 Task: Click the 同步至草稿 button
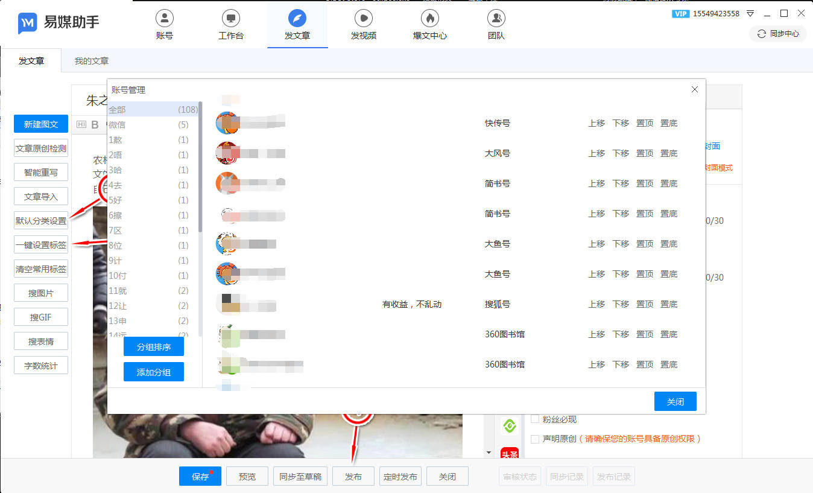point(300,476)
